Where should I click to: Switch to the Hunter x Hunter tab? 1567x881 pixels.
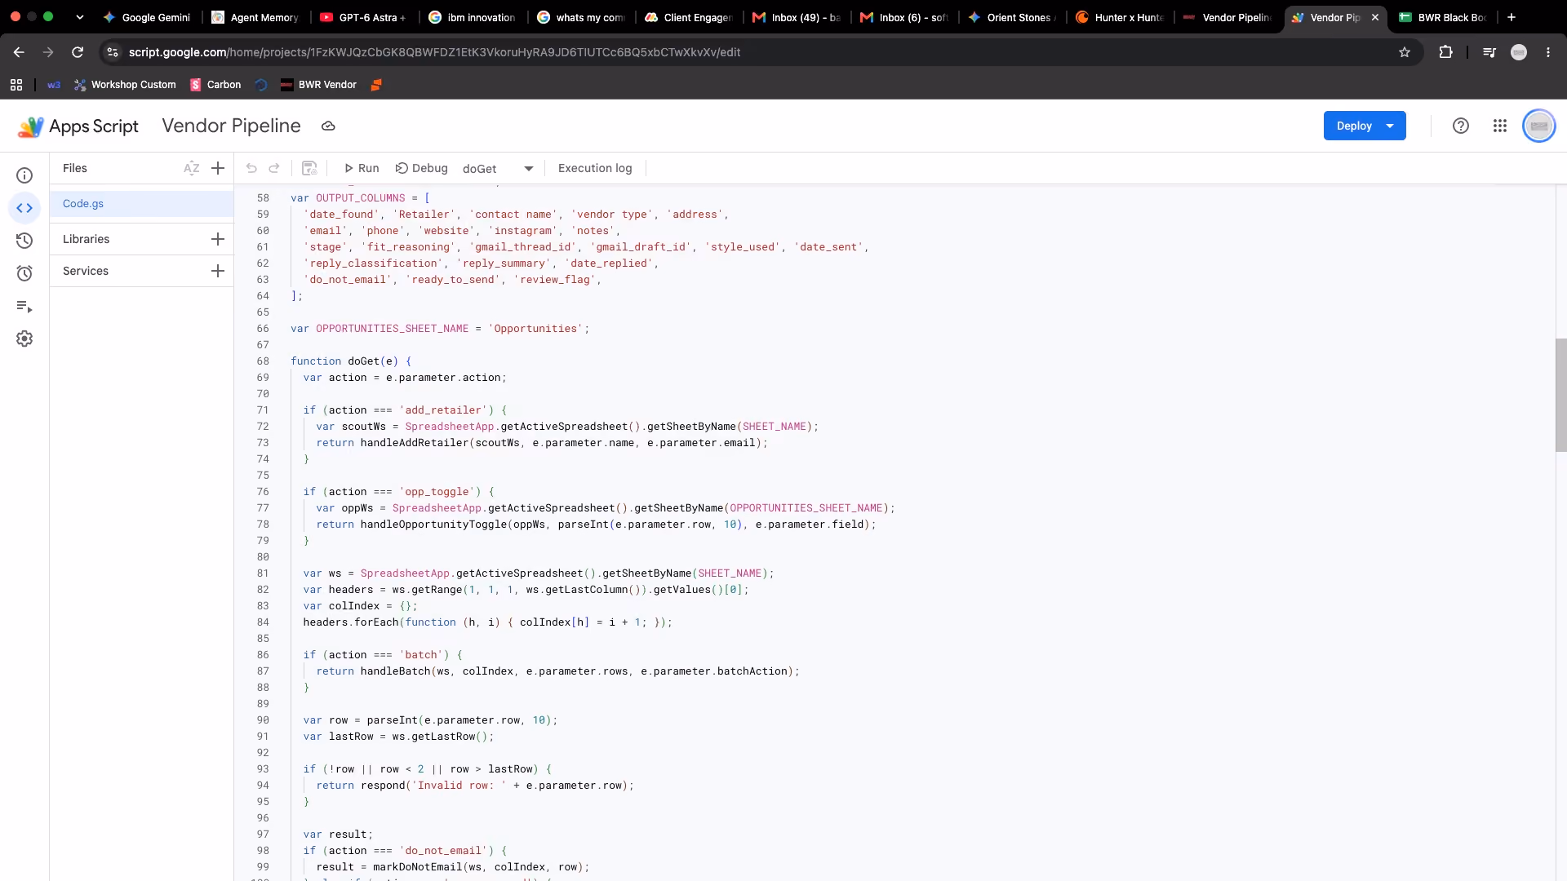point(1120,17)
